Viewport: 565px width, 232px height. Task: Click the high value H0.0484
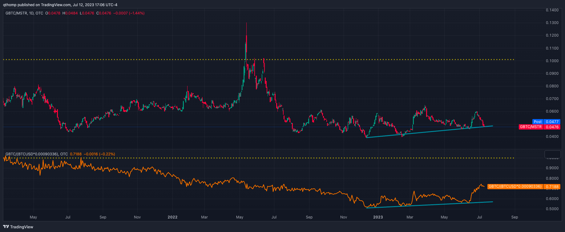coord(70,13)
